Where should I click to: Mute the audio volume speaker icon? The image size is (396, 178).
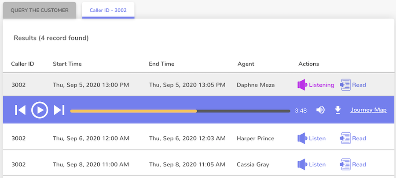pyautogui.click(x=320, y=110)
